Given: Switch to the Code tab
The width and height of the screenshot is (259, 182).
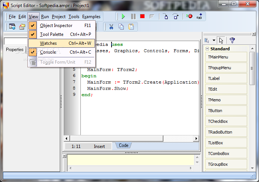Looking at the screenshot, I should pyautogui.click(x=123, y=145).
